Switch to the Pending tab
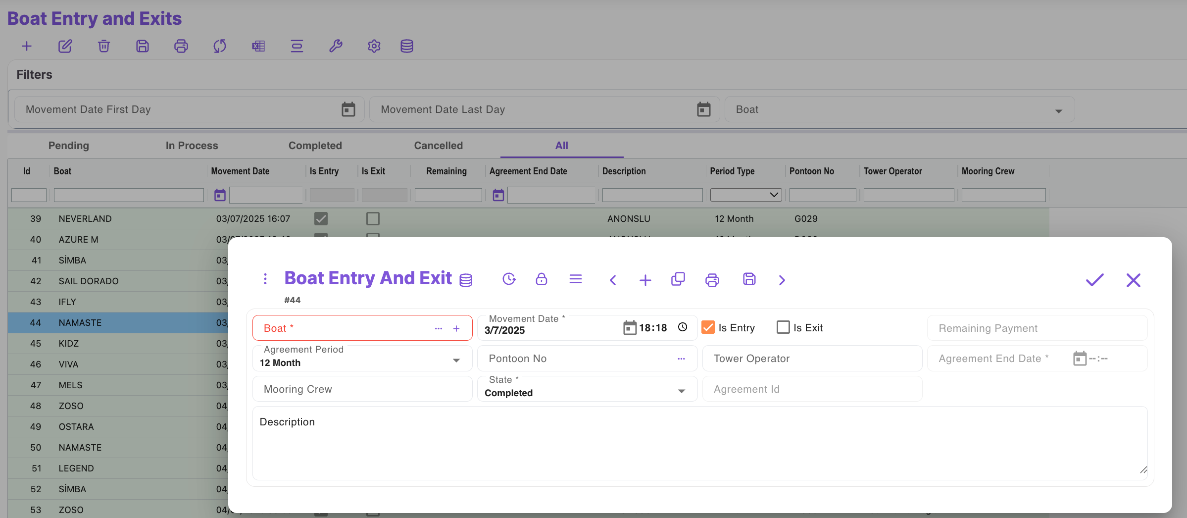This screenshot has width=1187, height=518. point(69,146)
